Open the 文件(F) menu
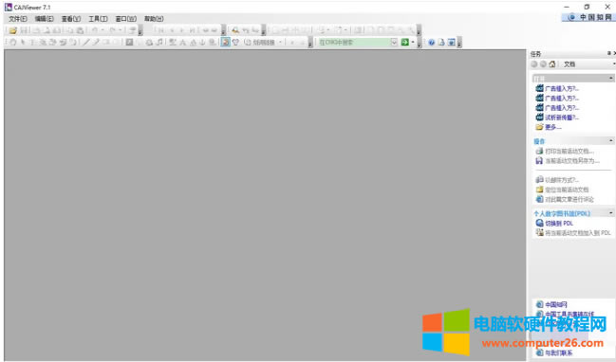Screen dimensions: 616x362 [18, 19]
